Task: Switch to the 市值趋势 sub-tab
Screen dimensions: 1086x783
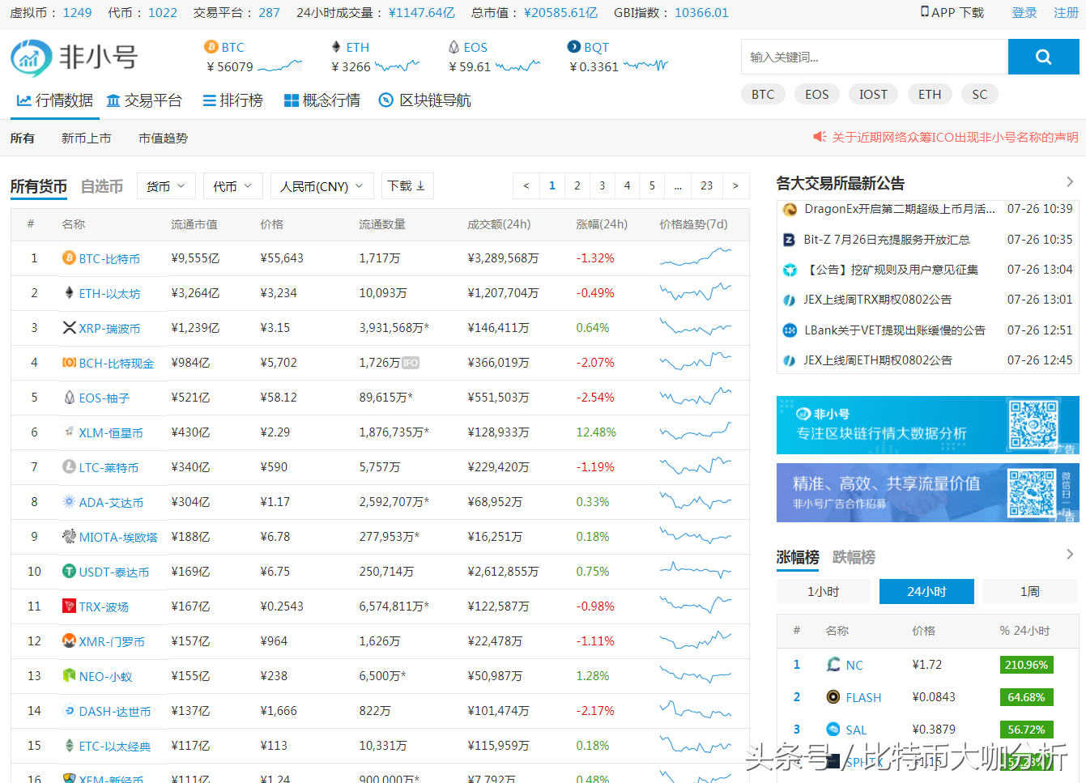Action: pyautogui.click(x=163, y=138)
